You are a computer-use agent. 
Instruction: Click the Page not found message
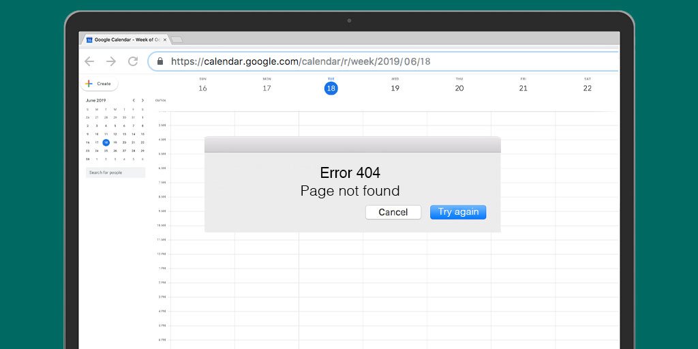[350, 191]
